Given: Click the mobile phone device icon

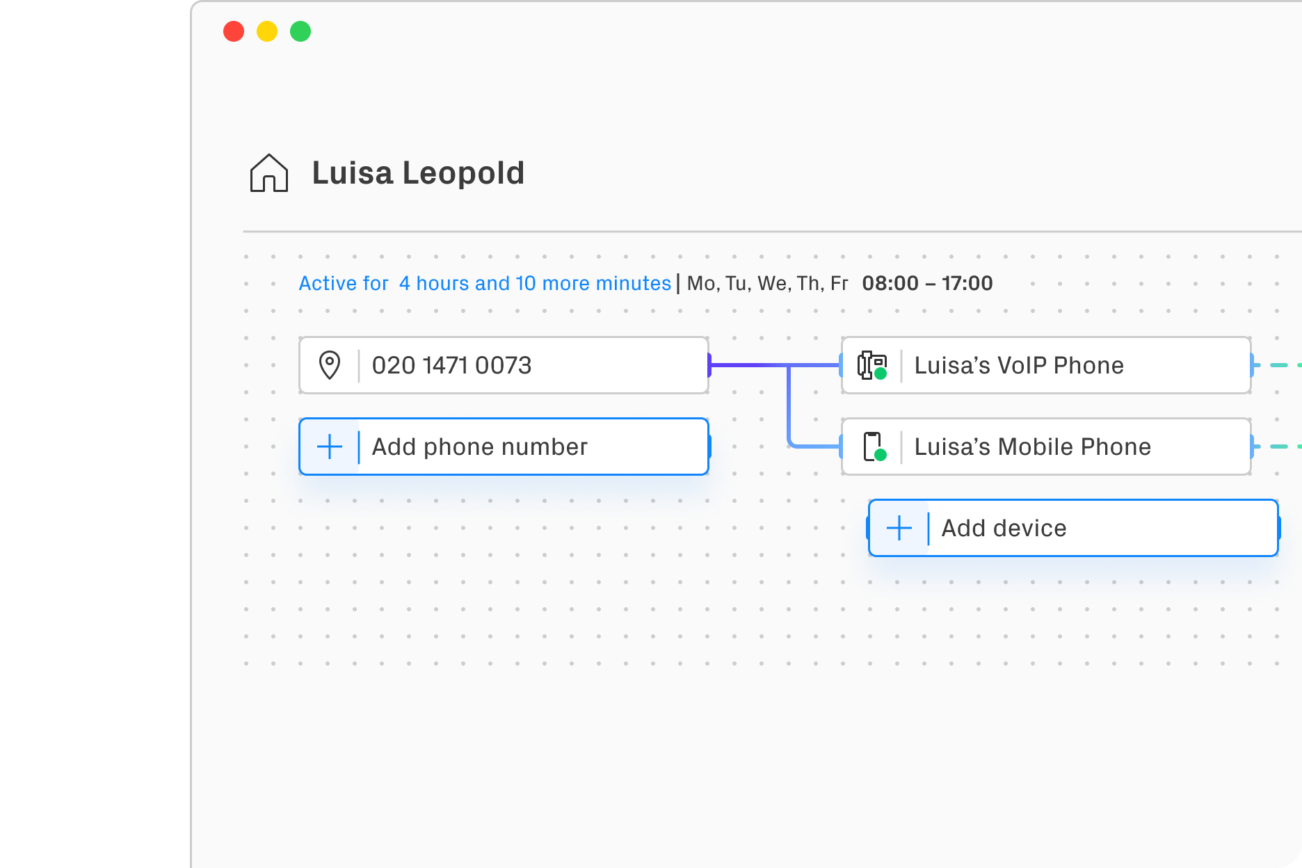Looking at the screenshot, I should (x=873, y=447).
